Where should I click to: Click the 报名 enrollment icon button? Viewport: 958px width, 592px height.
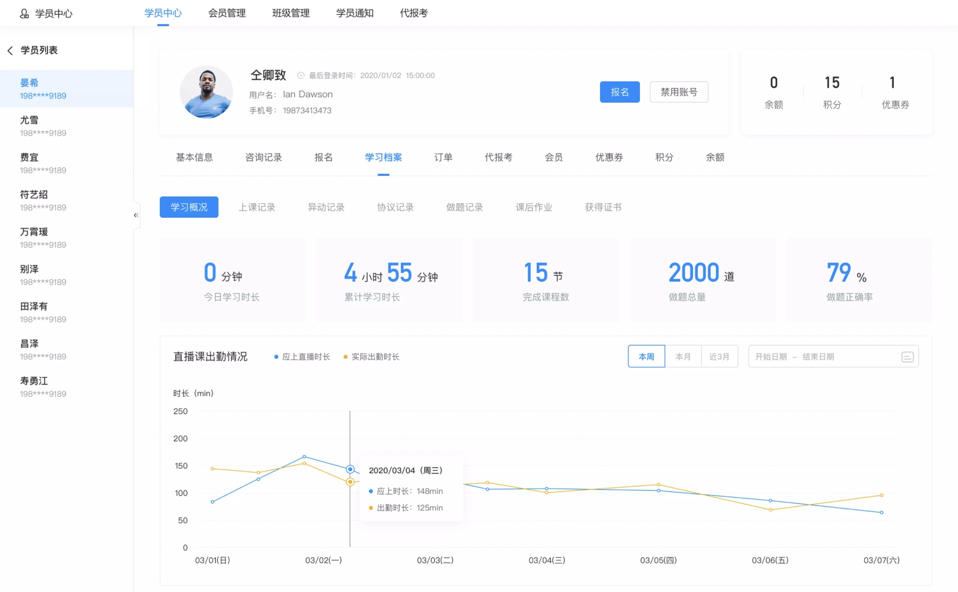pyautogui.click(x=619, y=92)
